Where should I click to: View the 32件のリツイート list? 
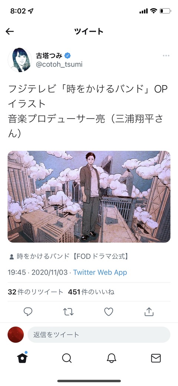(x=35, y=292)
